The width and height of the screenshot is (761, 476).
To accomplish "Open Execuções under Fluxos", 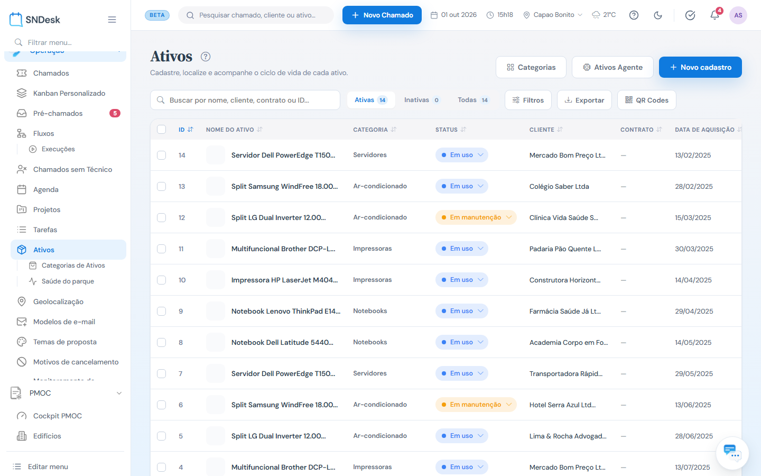I will coord(58,149).
